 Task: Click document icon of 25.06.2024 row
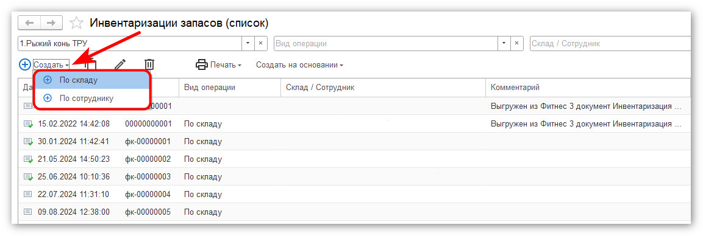(x=28, y=176)
